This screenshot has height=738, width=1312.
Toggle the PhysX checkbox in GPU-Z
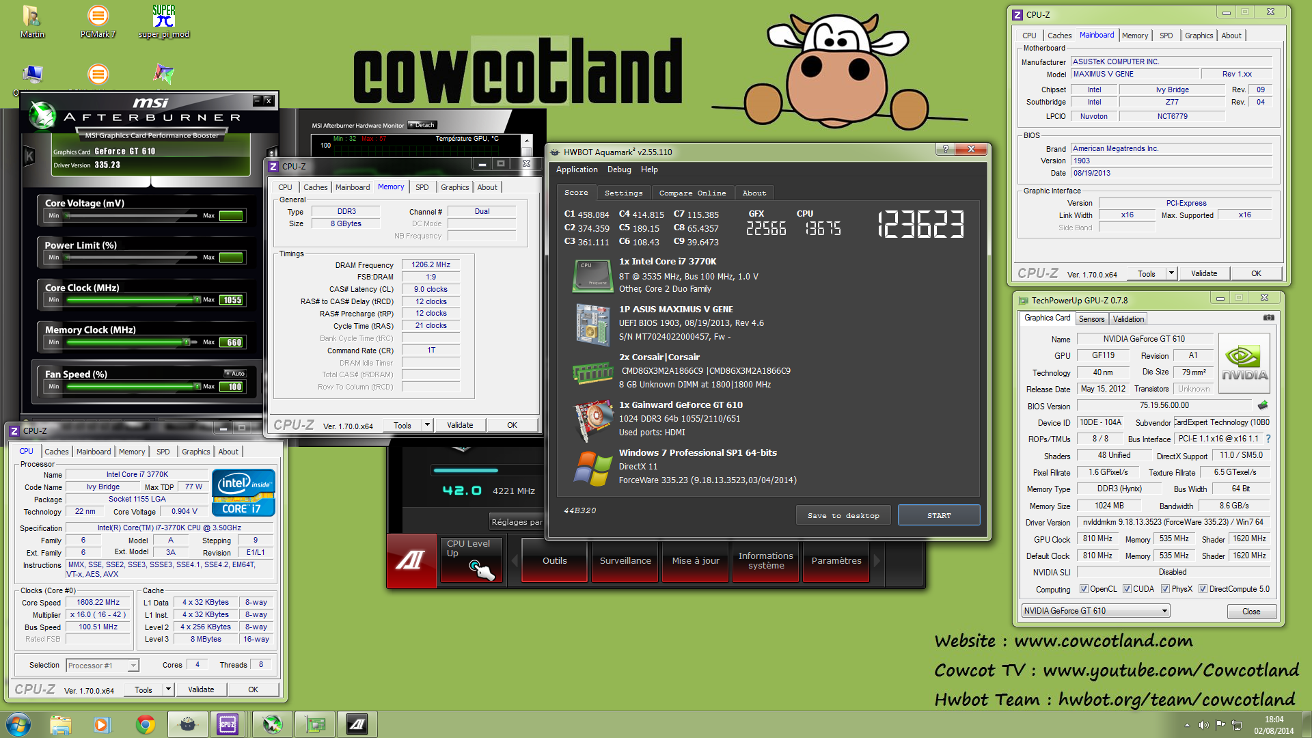pos(1165,589)
